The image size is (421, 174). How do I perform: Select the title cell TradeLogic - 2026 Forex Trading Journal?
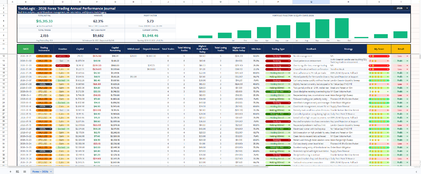pyautogui.click(x=67, y=8)
